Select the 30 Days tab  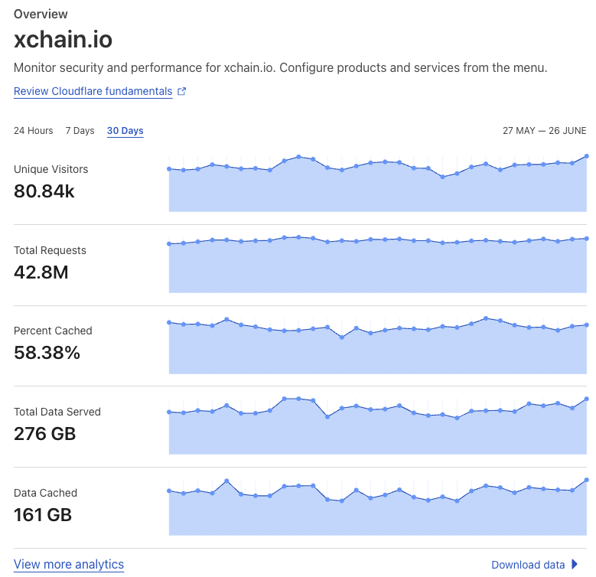(x=125, y=131)
